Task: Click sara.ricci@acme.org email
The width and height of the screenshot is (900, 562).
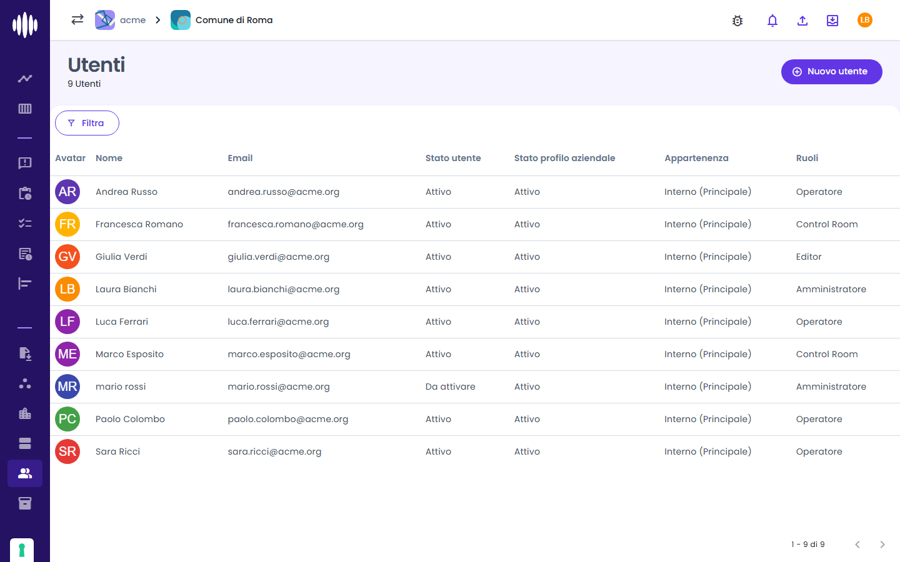Action: click(x=274, y=451)
